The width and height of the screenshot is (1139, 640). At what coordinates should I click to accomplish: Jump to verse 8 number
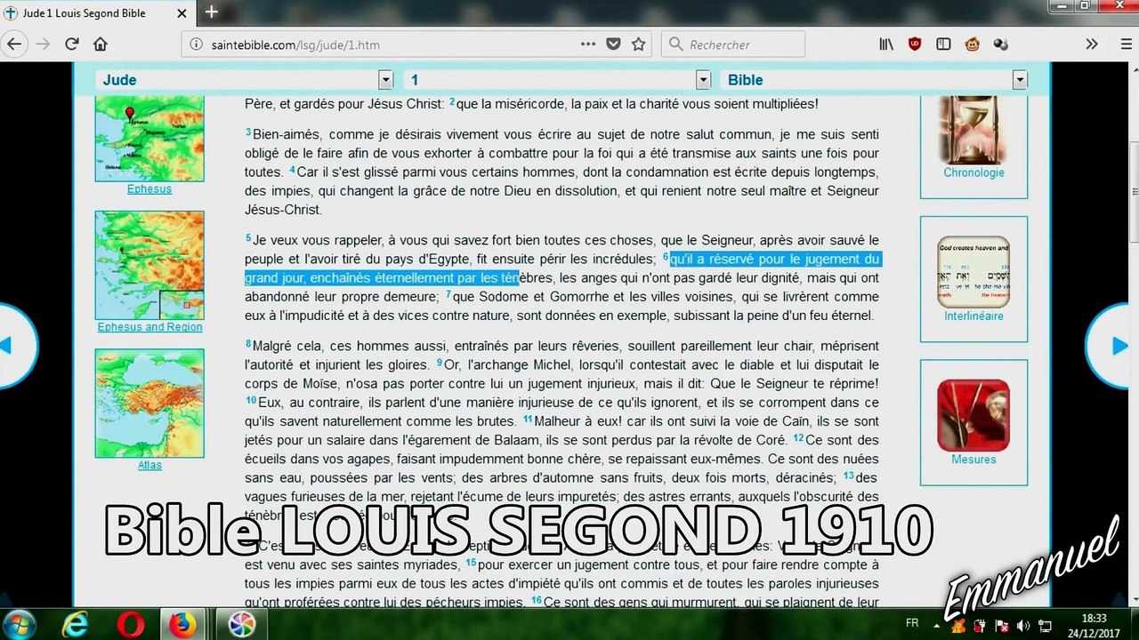pos(248,344)
